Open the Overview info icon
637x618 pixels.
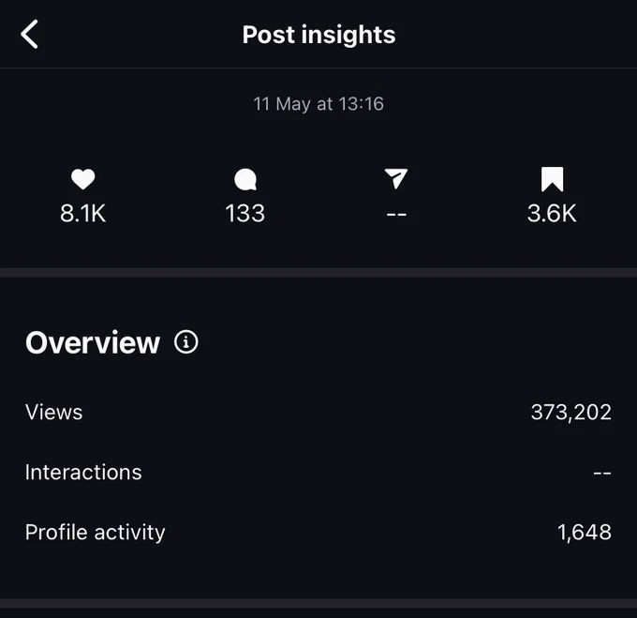click(x=186, y=342)
